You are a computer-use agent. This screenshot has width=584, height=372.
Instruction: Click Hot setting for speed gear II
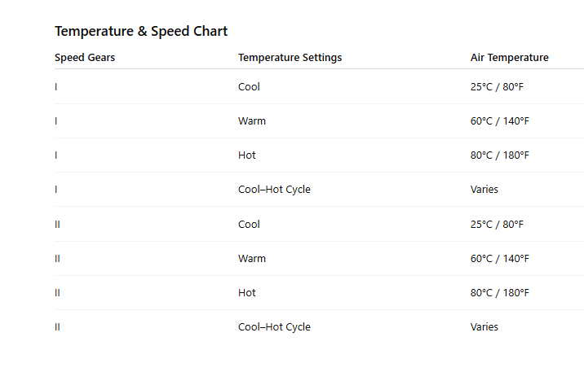246,293
